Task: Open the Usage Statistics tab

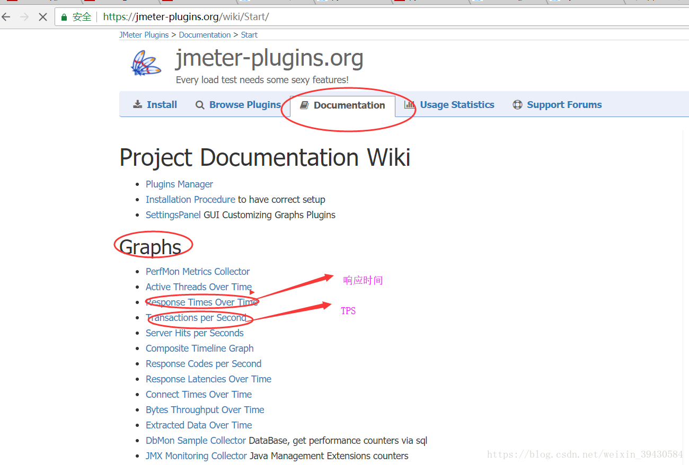Action: (449, 105)
